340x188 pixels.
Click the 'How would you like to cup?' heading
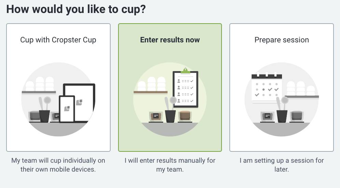(x=76, y=10)
